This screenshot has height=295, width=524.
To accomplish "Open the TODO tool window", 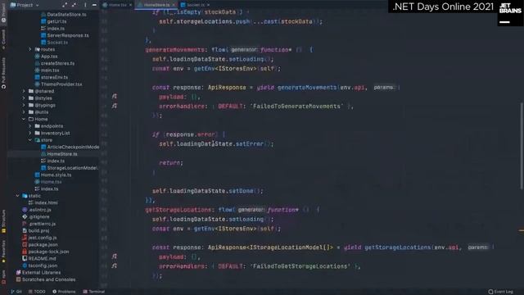I will (37, 292).
